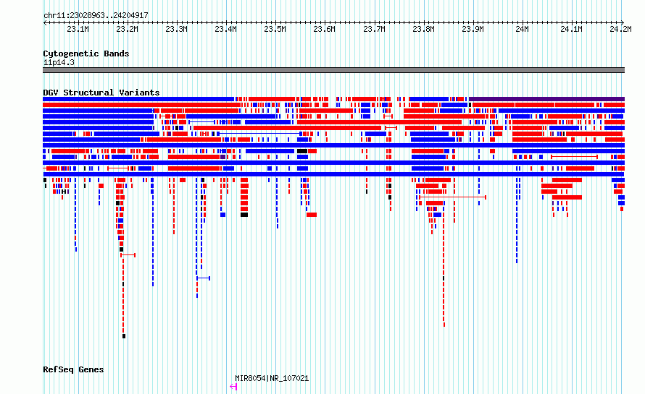Choose the 23.8M position label
Screen dimensions: 645x394
click(x=424, y=29)
